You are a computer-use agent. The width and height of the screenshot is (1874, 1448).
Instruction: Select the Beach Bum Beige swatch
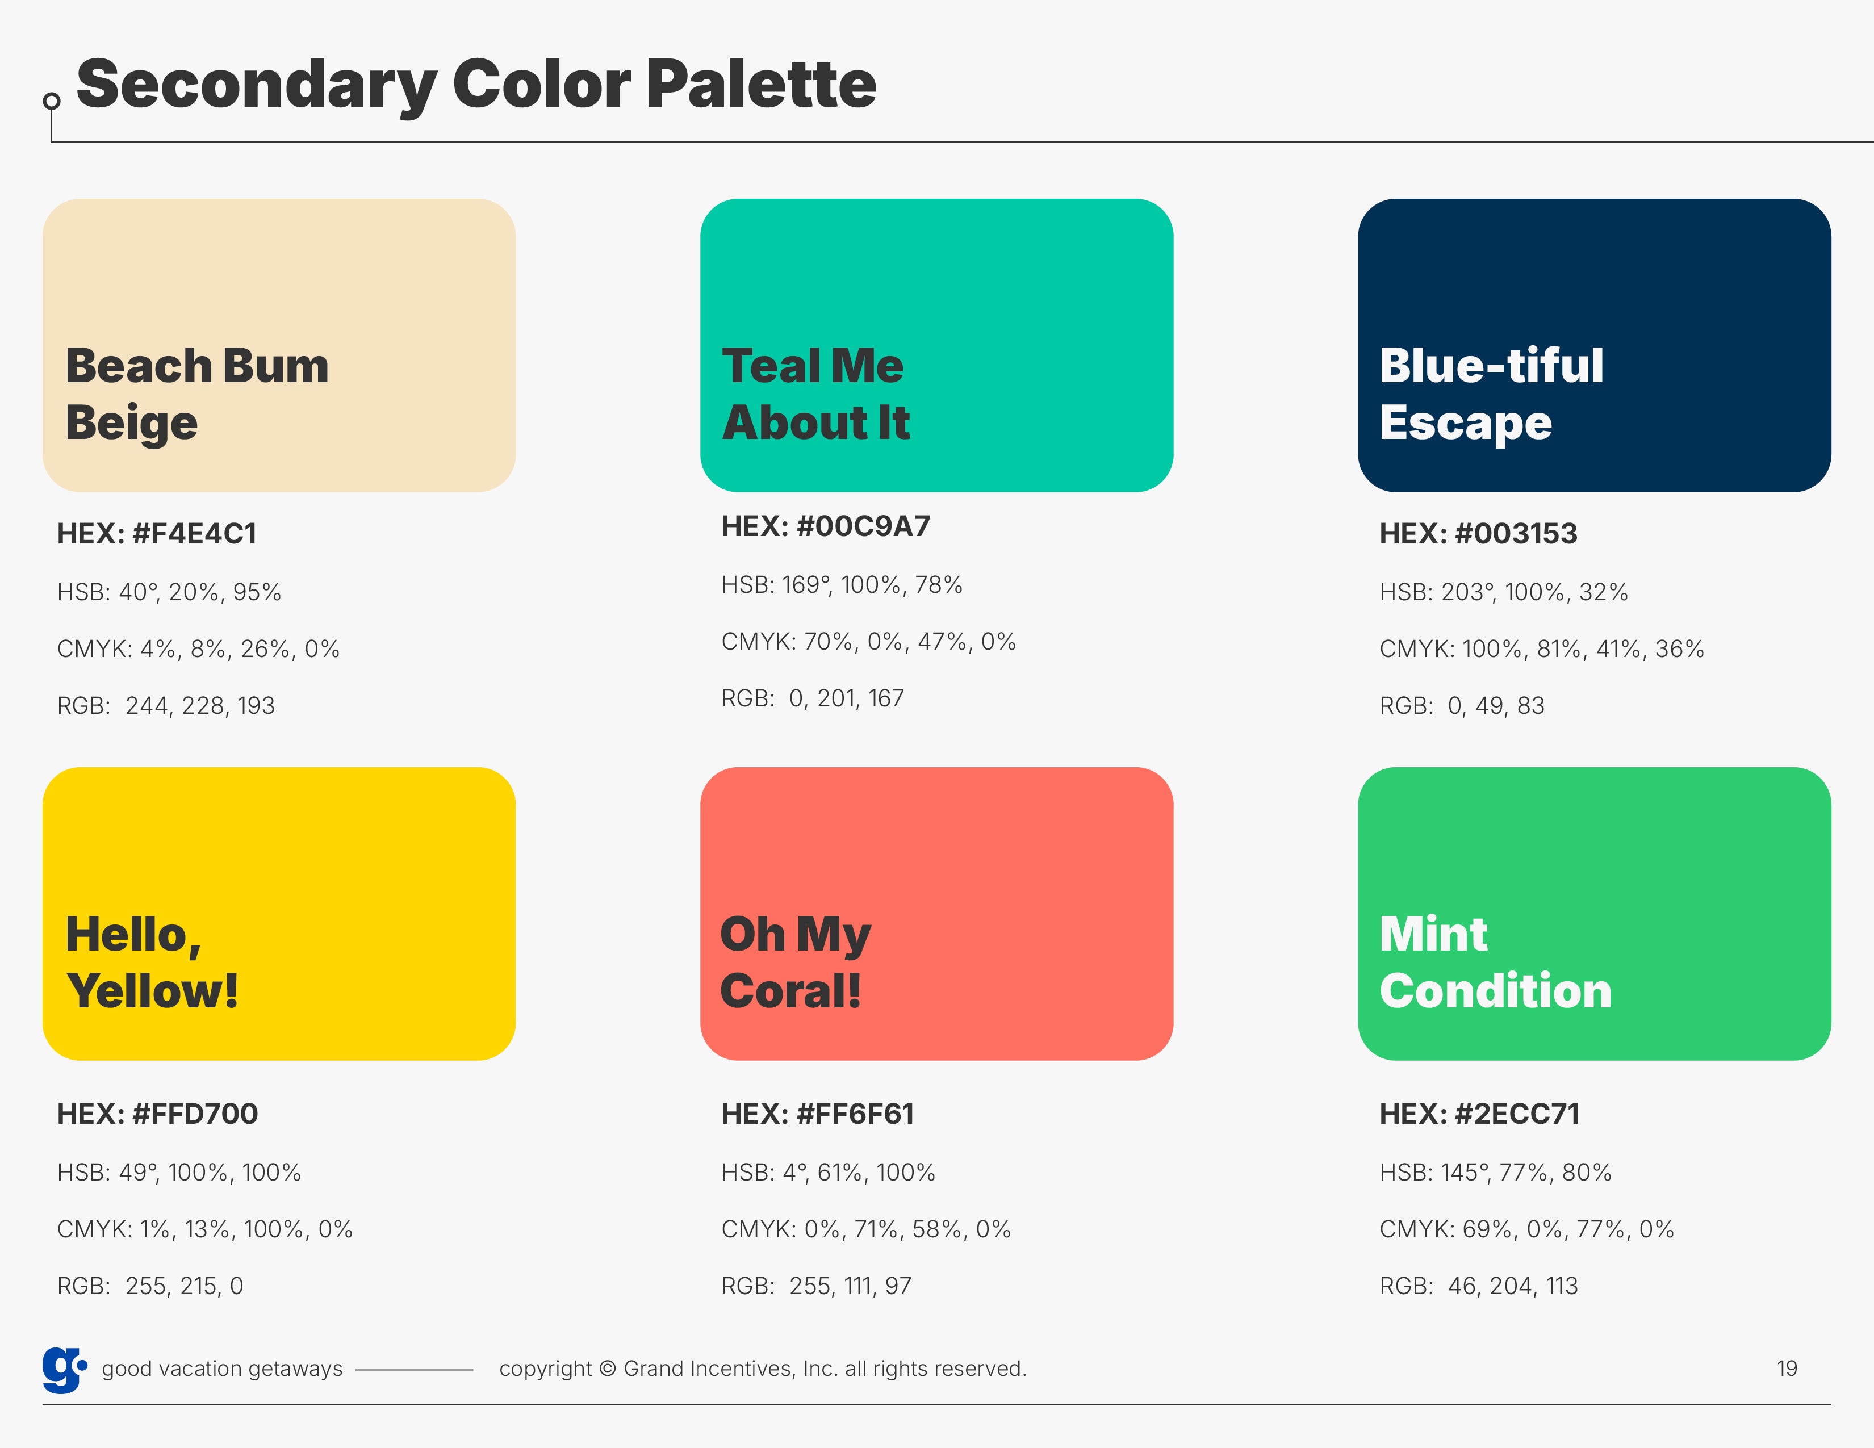point(279,345)
